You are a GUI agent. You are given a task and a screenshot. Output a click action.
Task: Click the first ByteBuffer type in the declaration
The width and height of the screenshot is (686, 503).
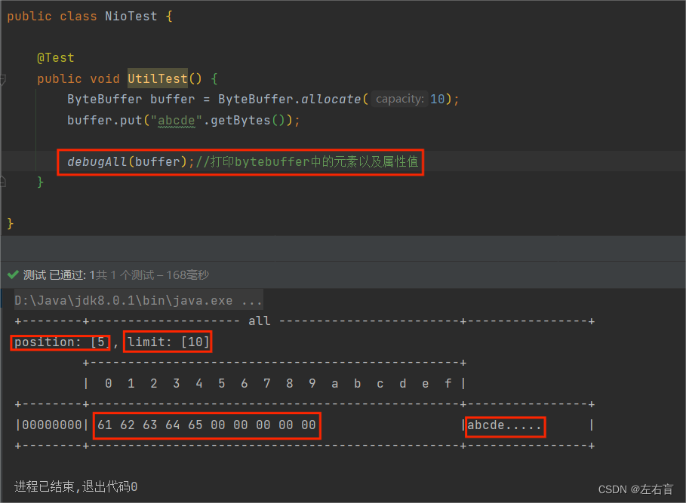pyautogui.click(x=105, y=100)
